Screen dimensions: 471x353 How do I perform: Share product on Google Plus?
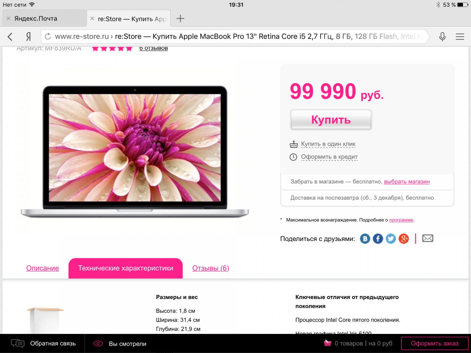tap(404, 239)
